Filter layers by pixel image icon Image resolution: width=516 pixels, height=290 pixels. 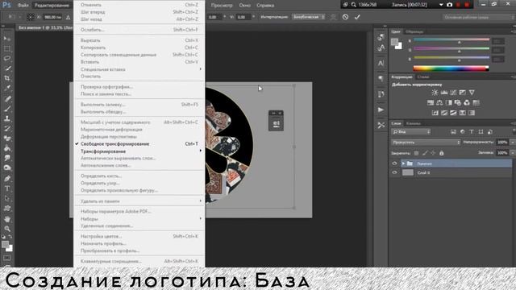click(x=453, y=132)
